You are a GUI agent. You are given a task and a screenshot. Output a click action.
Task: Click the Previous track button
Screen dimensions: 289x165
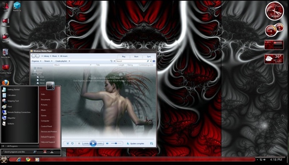tap(86, 143)
